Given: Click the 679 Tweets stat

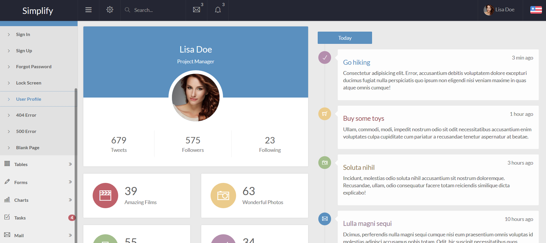Looking at the screenshot, I should [119, 144].
